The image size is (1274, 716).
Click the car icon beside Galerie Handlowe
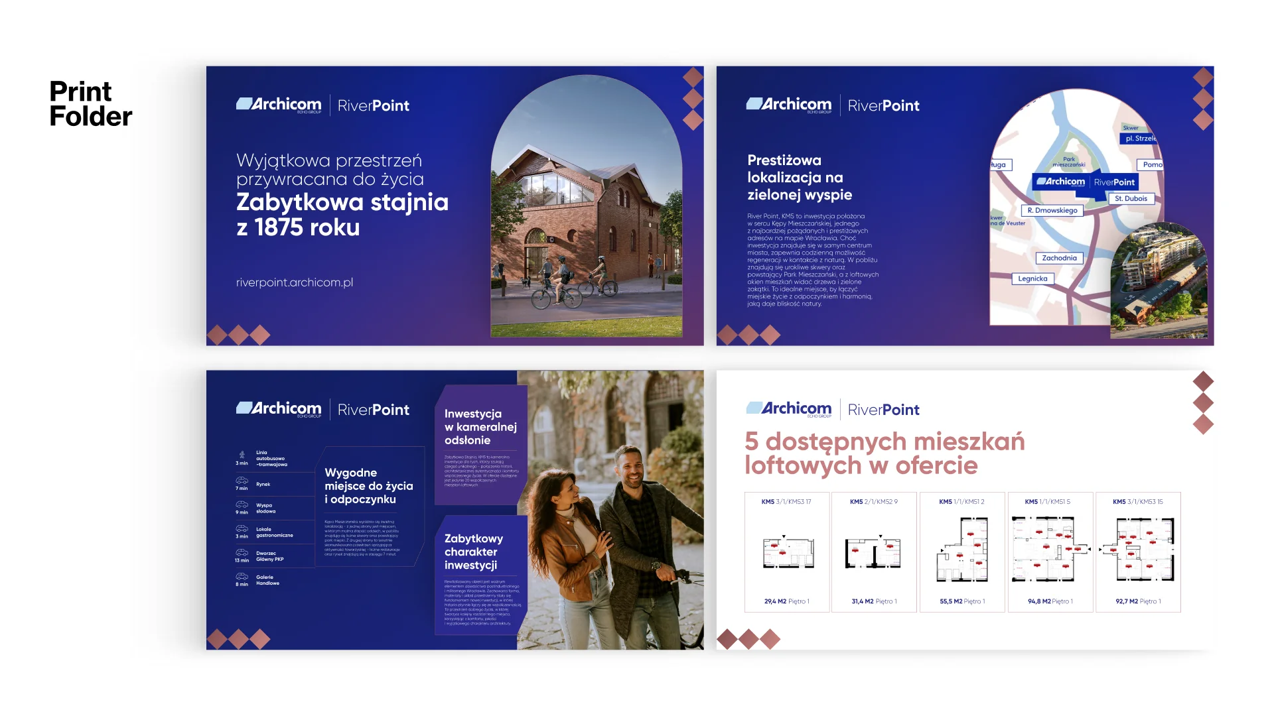242,576
